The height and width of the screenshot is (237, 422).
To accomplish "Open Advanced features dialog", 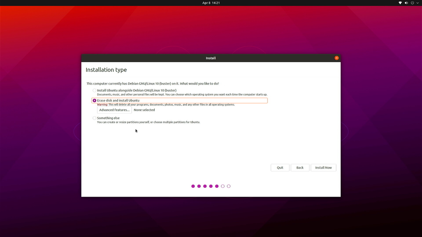I will [114, 110].
